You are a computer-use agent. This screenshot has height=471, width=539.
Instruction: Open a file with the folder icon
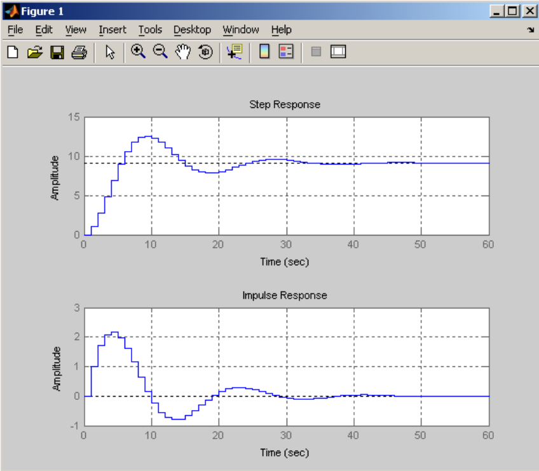35,52
